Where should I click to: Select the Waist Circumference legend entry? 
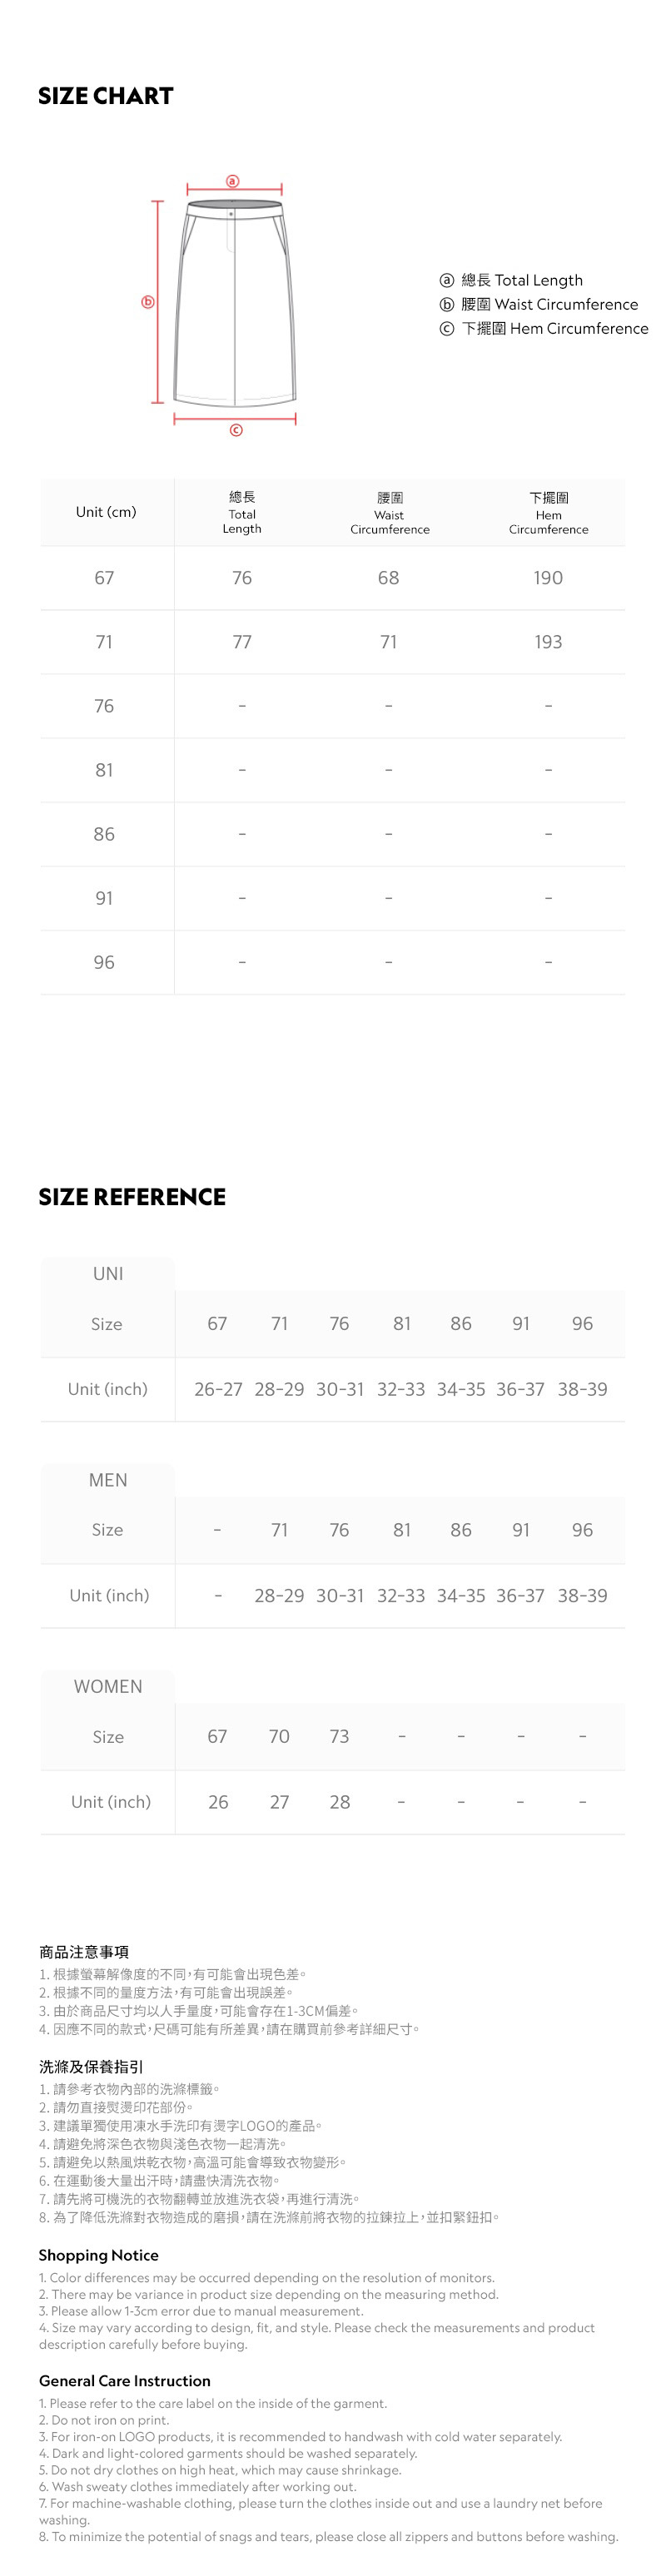point(538,304)
